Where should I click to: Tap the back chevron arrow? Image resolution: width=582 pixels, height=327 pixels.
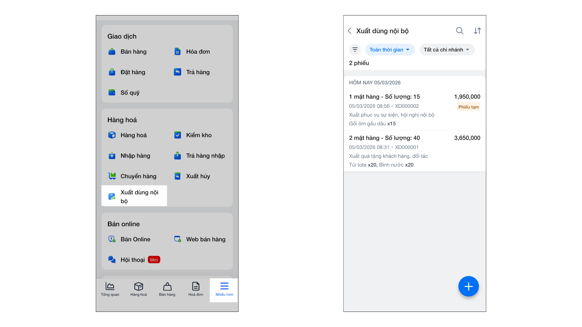[350, 31]
